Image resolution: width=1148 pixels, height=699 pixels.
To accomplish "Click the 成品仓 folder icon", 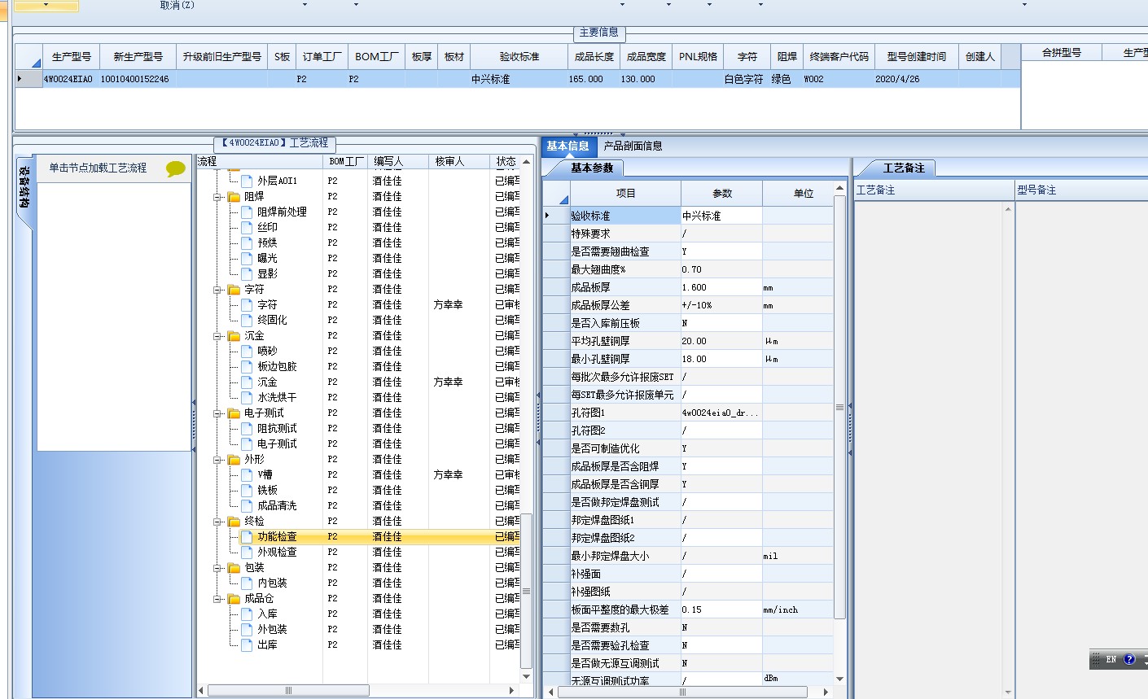I will coord(234,598).
